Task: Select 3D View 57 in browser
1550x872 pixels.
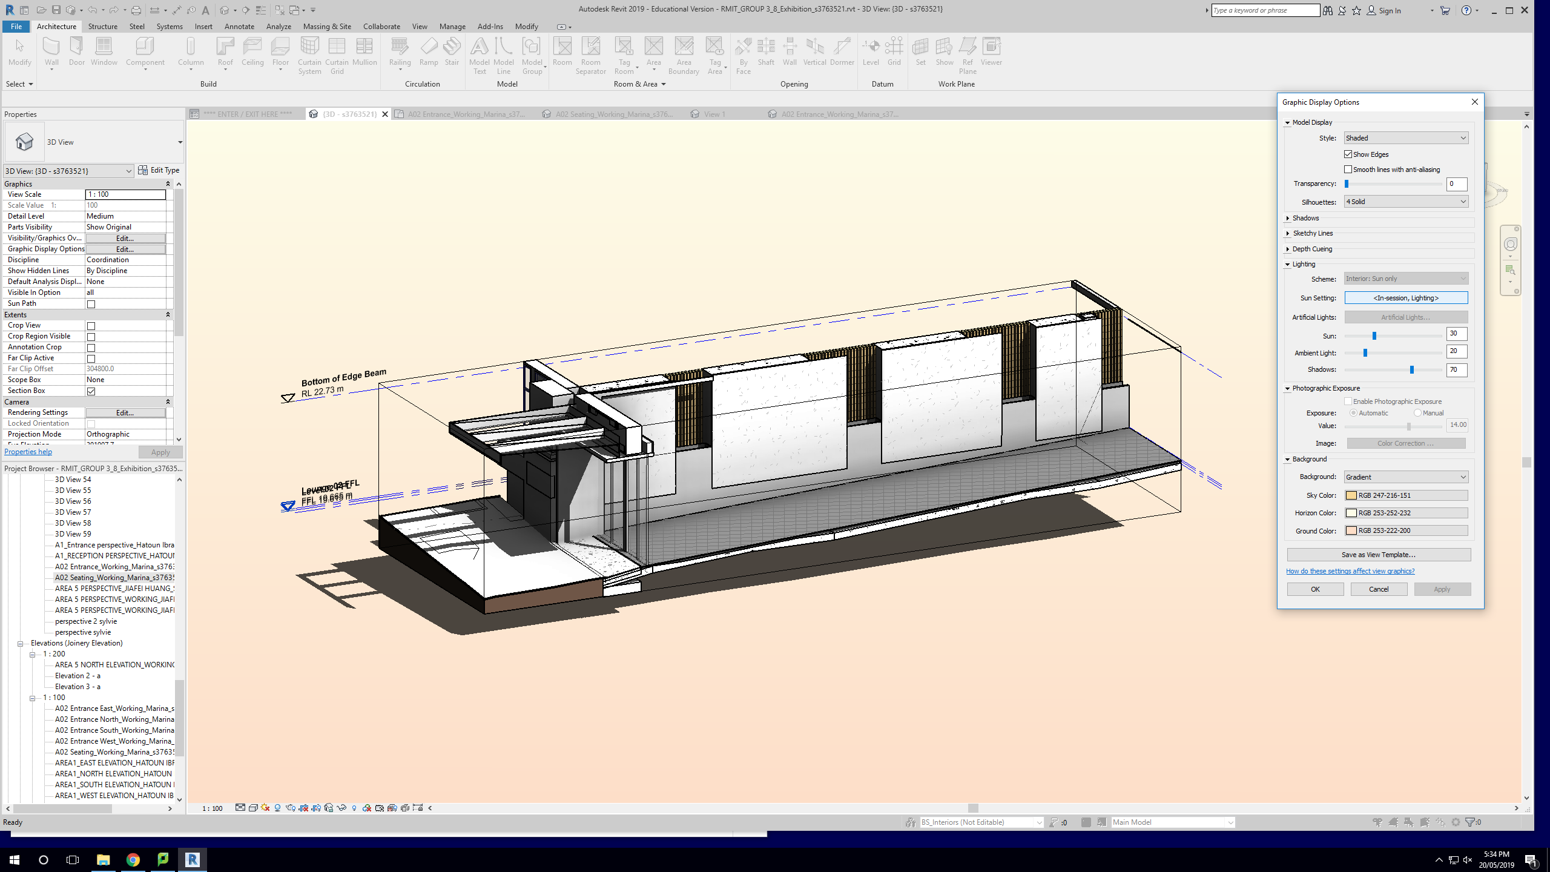Action: pos(73,512)
